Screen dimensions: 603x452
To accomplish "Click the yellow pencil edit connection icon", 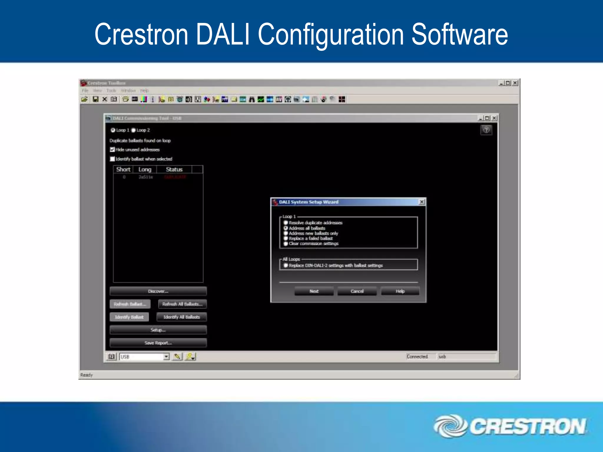I will pos(177,357).
